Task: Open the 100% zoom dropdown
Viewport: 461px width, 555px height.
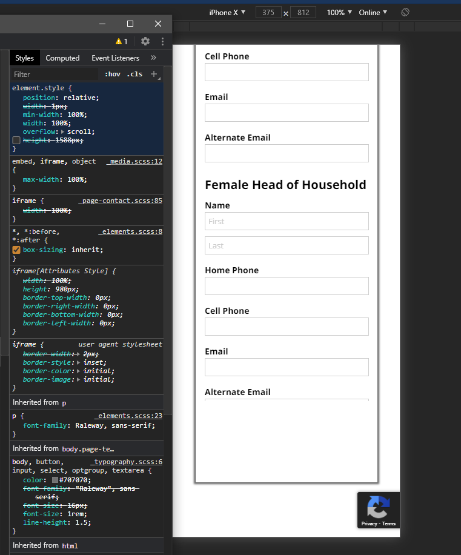Action: click(339, 12)
